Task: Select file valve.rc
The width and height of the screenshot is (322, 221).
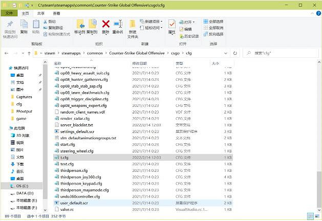Action: click(x=143, y=209)
